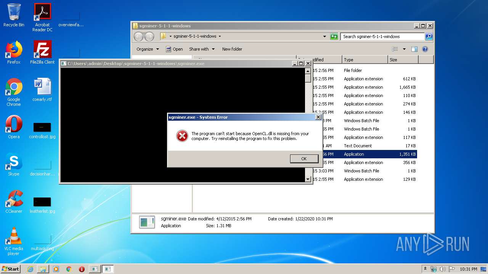This screenshot has height=274, width=488.
Task: Click the sgminer.exe thumbnail in details pane
Action: click(147, 222)
